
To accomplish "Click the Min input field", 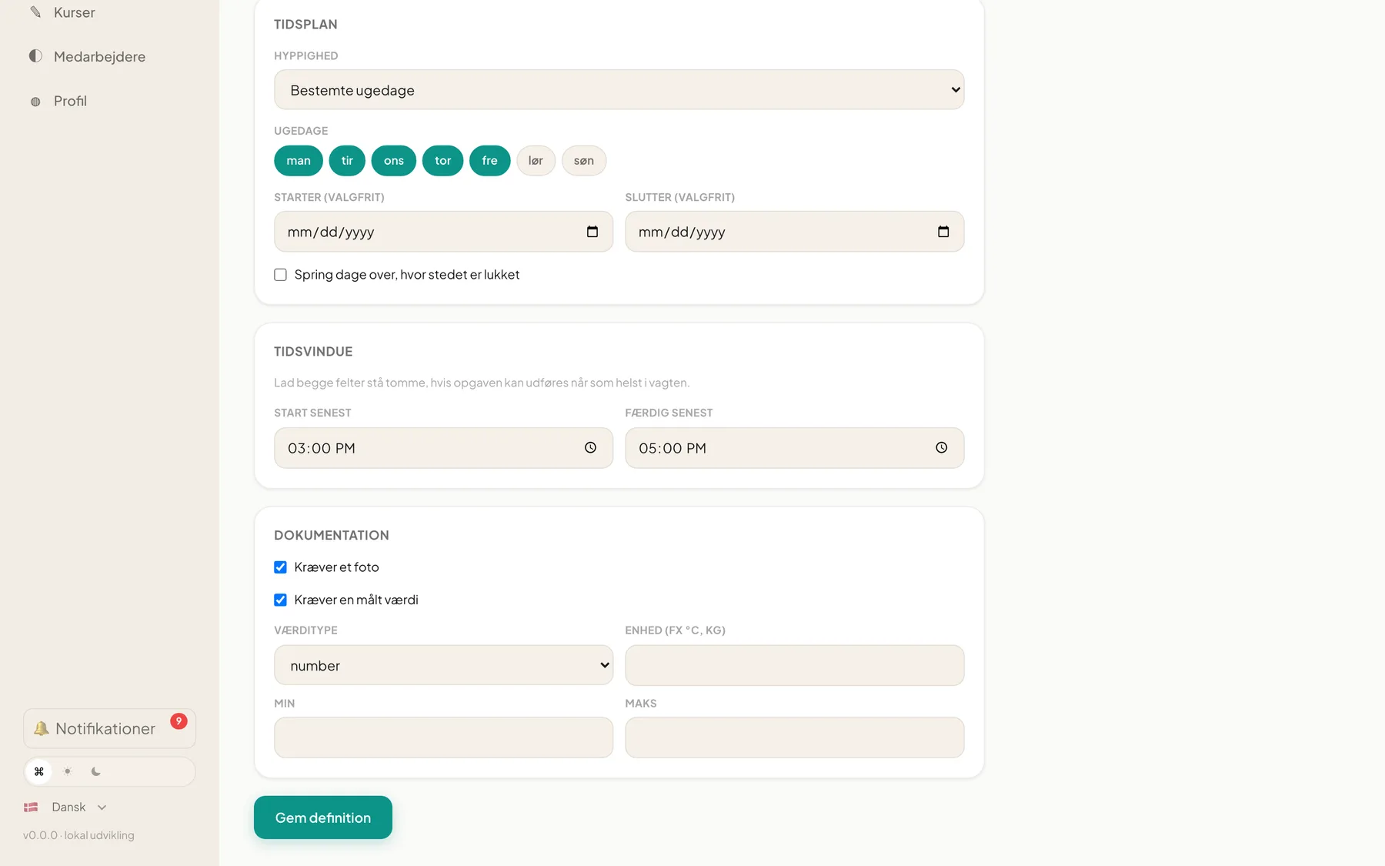I will click(443, 737).
